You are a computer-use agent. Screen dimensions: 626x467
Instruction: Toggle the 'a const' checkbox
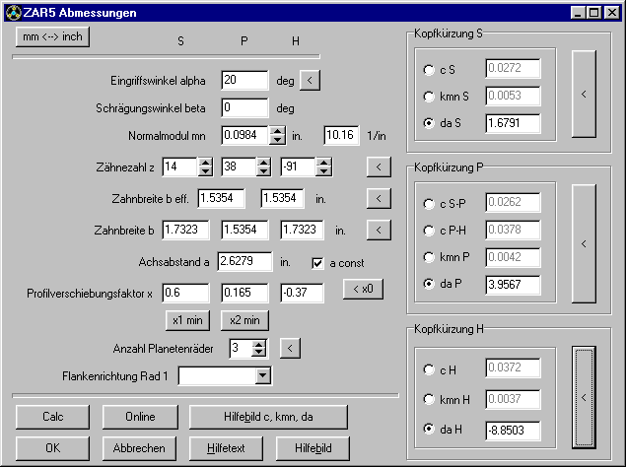pos(318,262)
